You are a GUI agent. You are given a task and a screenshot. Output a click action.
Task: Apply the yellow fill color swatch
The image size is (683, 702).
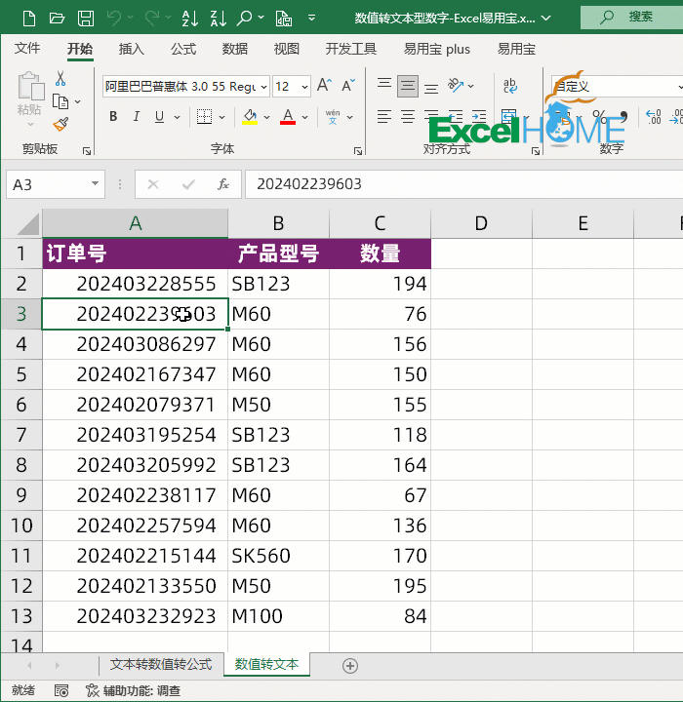tap(250, 117)
